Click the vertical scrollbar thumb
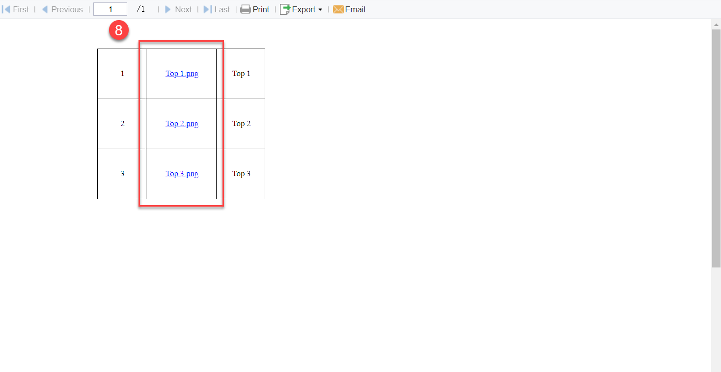The width and height of the screenshot is (721, 372). tap(716, 148)
